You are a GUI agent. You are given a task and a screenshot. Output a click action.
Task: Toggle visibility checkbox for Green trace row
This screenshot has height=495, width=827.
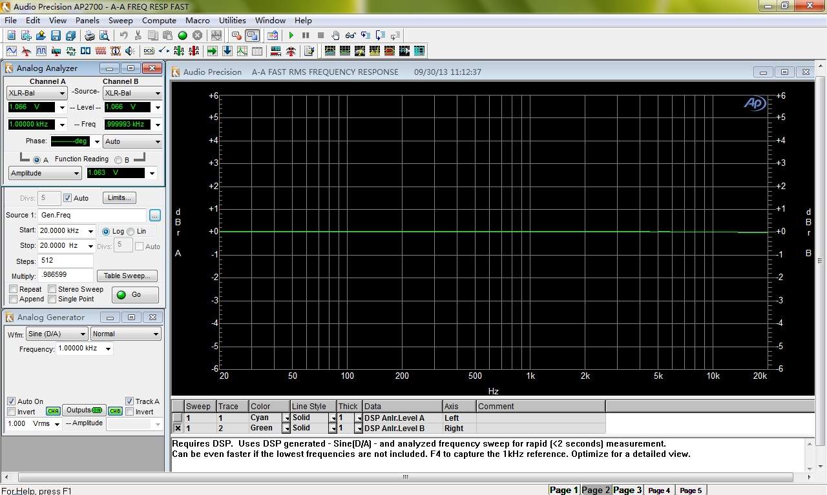pyautogui.click(x=178, y=428)
